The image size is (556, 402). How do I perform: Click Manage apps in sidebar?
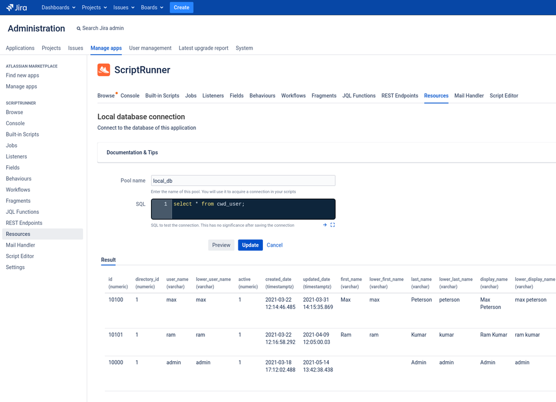tap(21, 86)
